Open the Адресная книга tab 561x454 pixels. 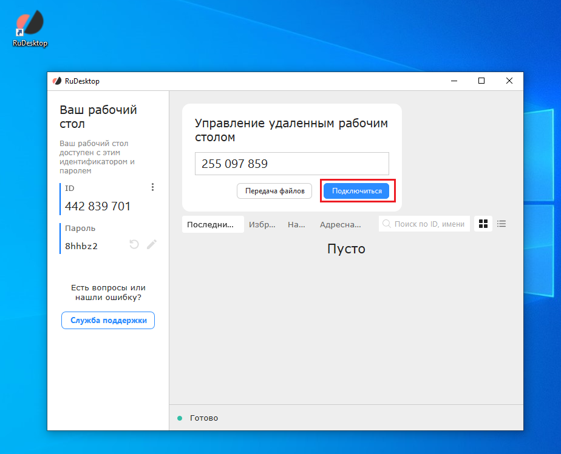tap(341, 224)
